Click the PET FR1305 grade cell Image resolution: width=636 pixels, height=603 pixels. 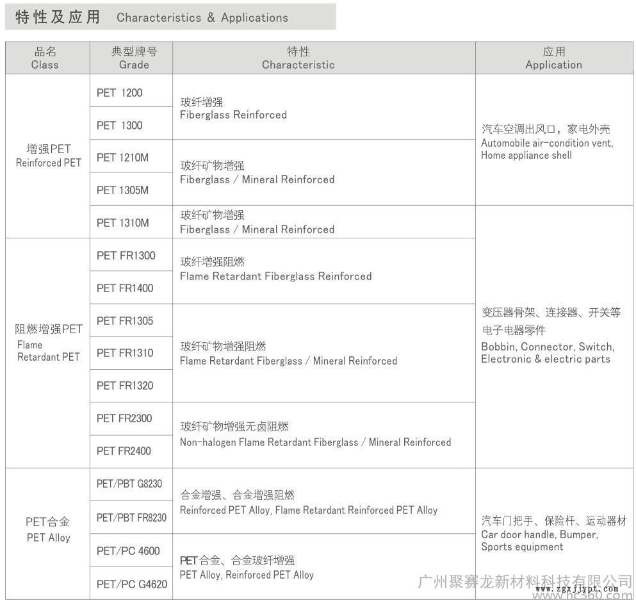(x=125, y=321)
